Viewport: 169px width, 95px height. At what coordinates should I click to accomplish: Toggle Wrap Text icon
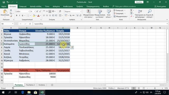click(x=60, y=11)
